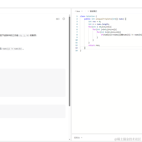Click the scroll-down arrow of description panel
The image size is (142, 142).
tap(69, 140)
